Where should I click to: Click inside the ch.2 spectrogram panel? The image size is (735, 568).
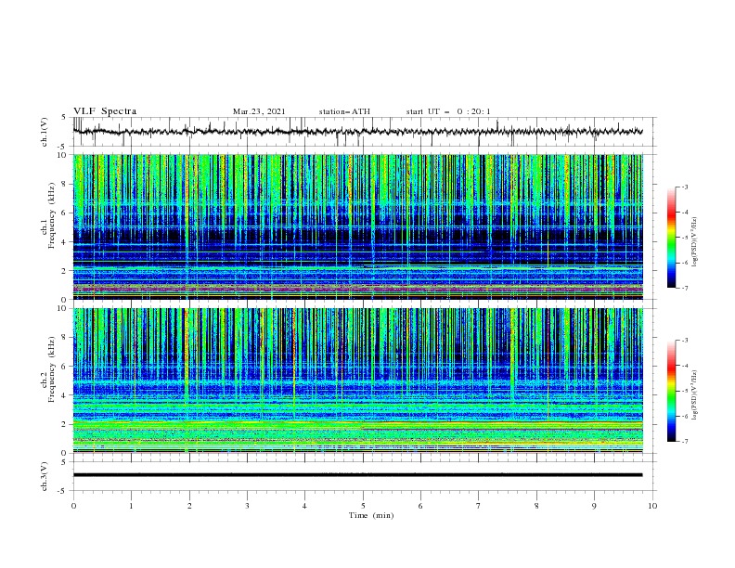tap(358, 381)
